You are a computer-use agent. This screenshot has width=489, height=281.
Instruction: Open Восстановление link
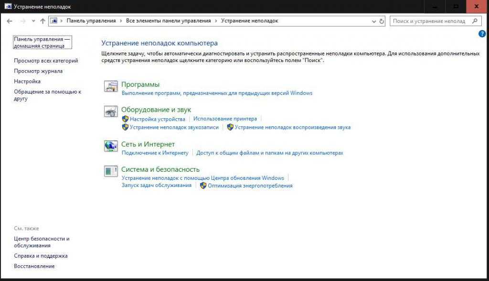(34, 266)
